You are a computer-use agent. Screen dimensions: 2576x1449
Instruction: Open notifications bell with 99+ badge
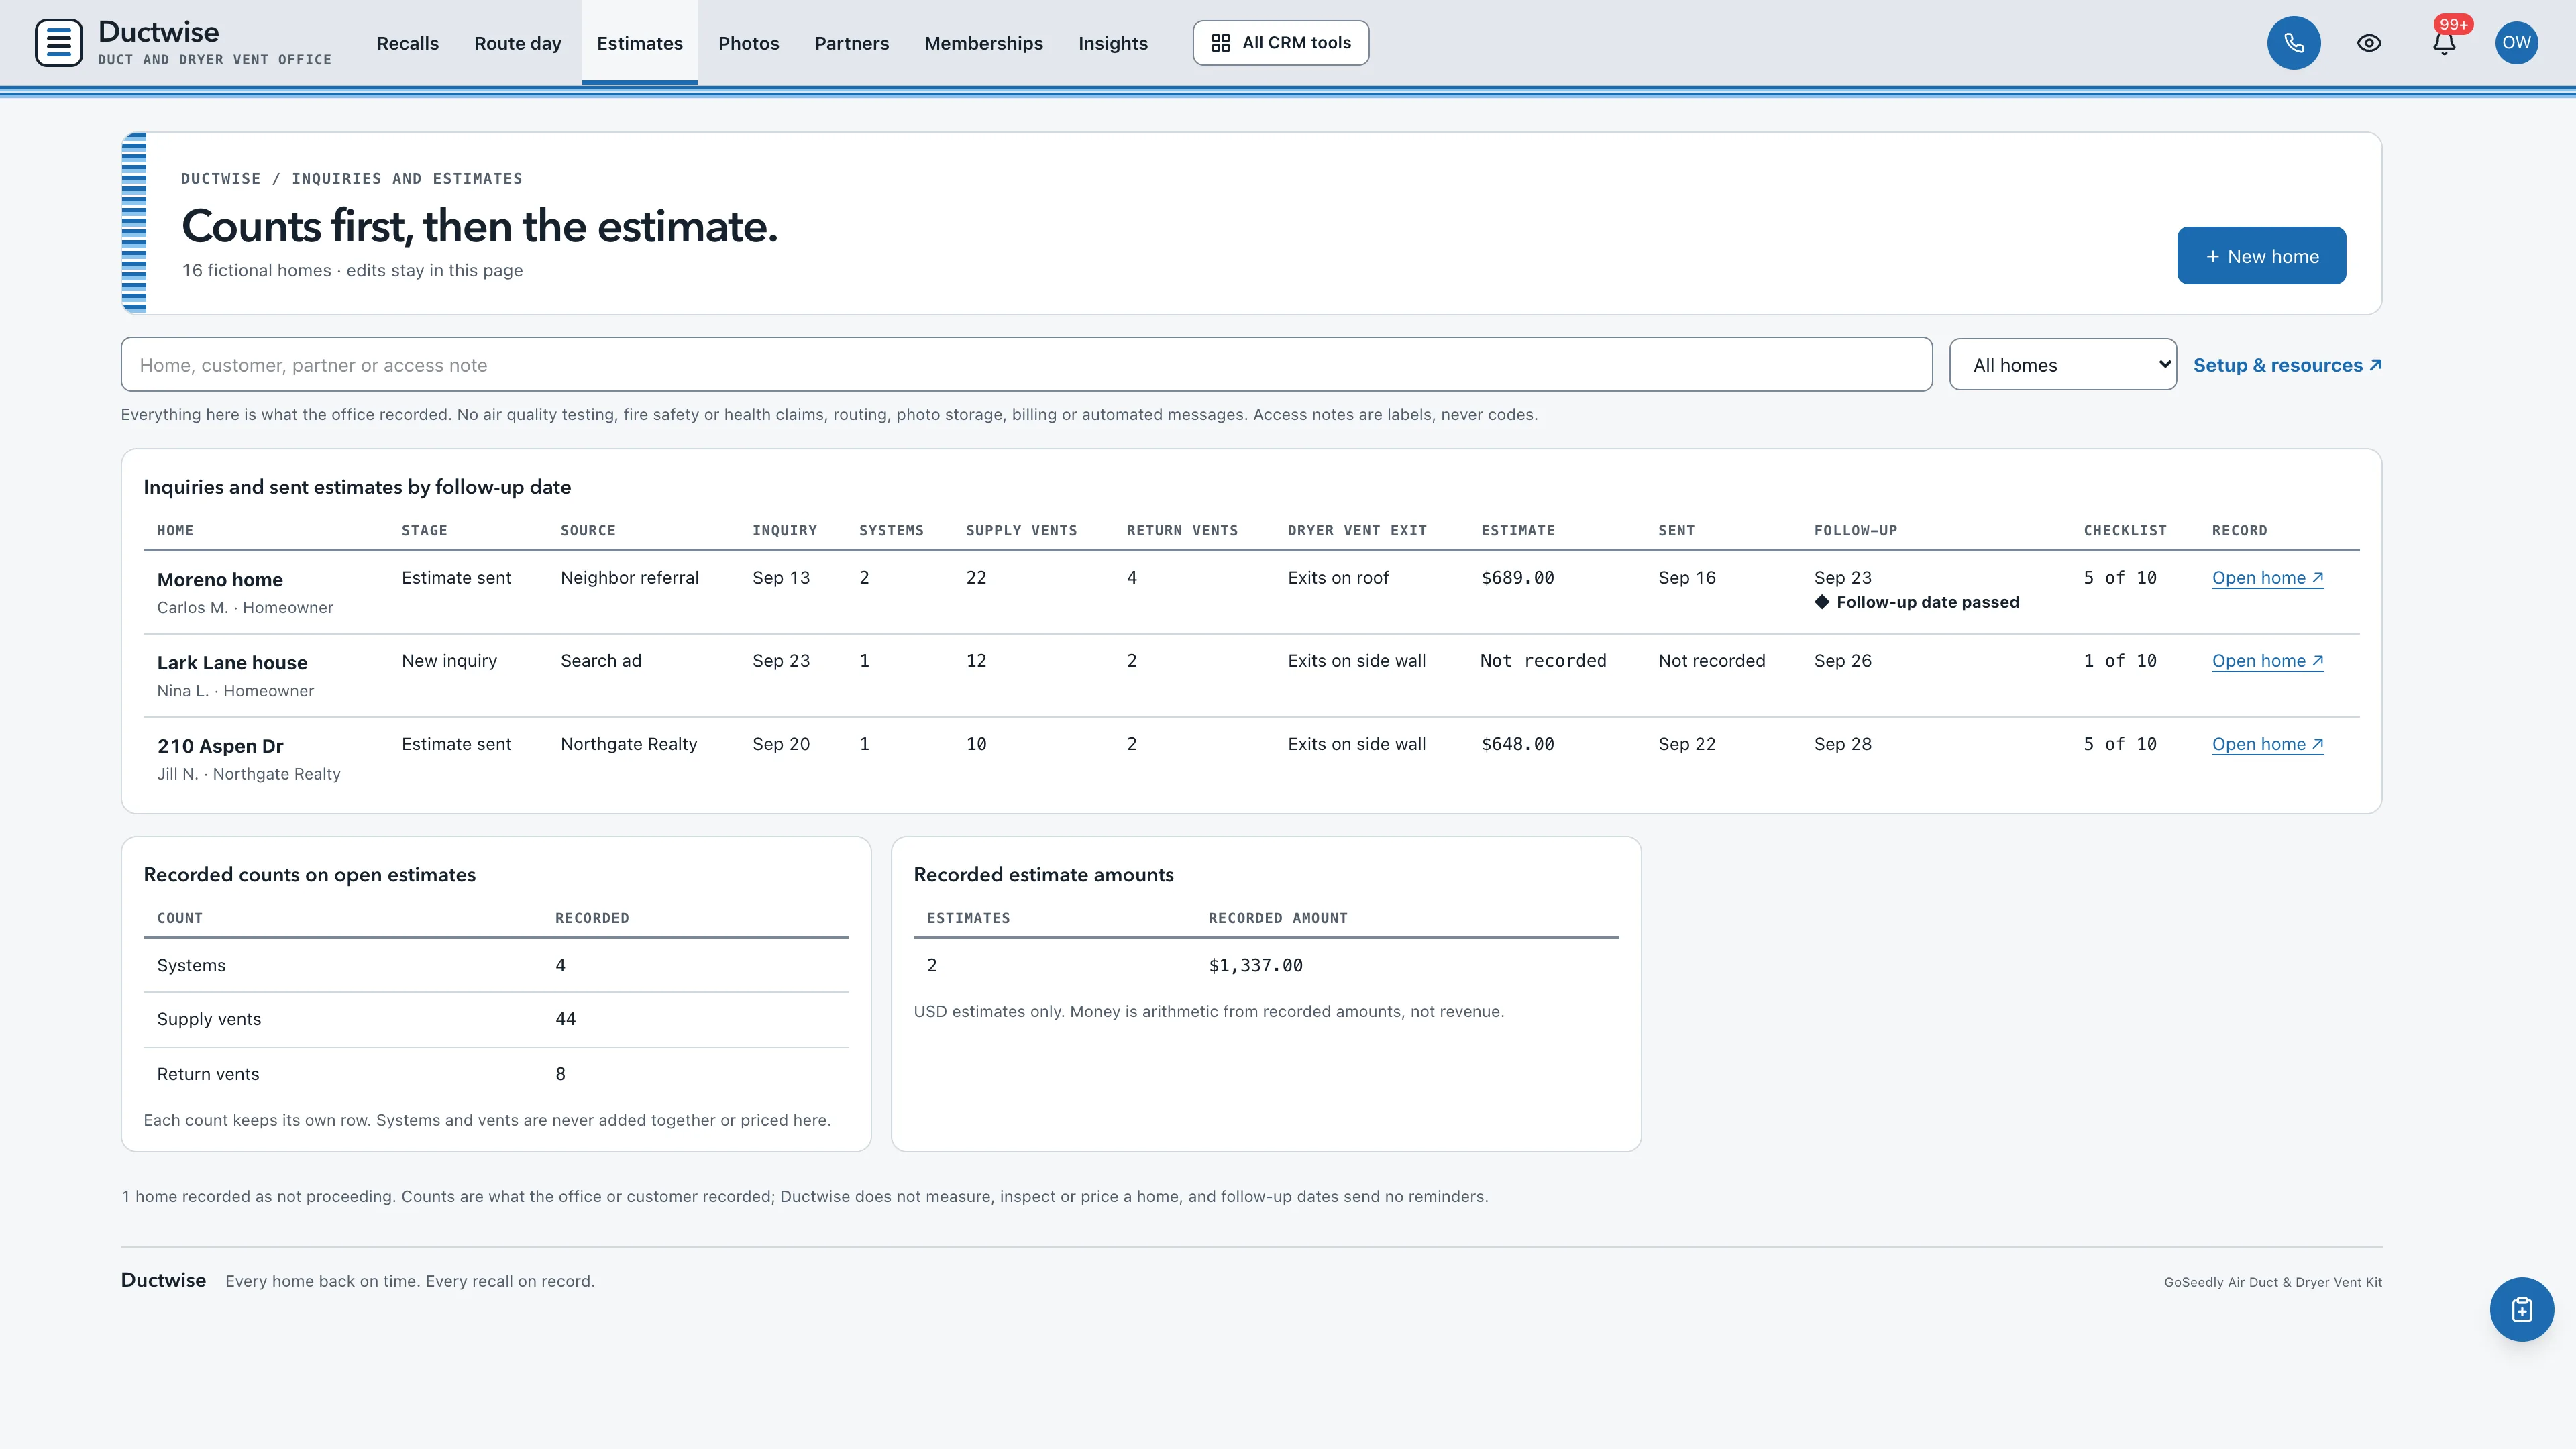(x=2444, y=43)
